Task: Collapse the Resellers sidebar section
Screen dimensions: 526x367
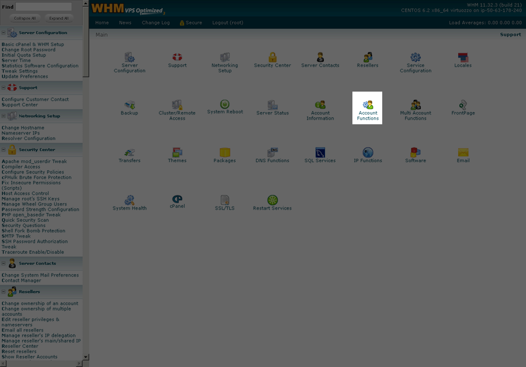Action: click(4, 292)
